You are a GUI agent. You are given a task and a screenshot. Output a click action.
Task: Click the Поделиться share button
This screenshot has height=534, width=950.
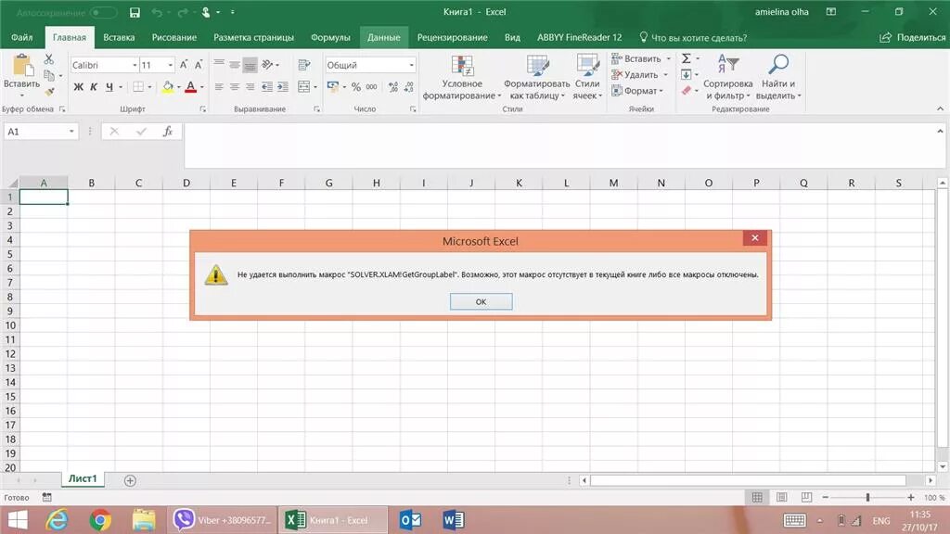pyautogui.click(x=913, y=37)
